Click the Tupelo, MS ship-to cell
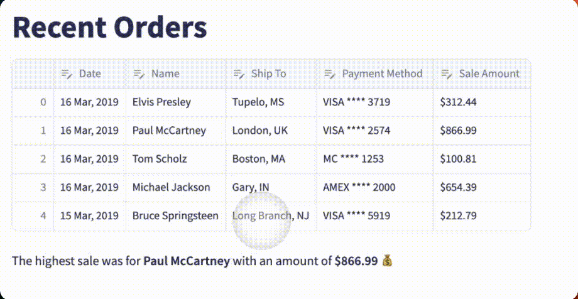This screenshot has height=299, width=578. (x=271, y=102)
